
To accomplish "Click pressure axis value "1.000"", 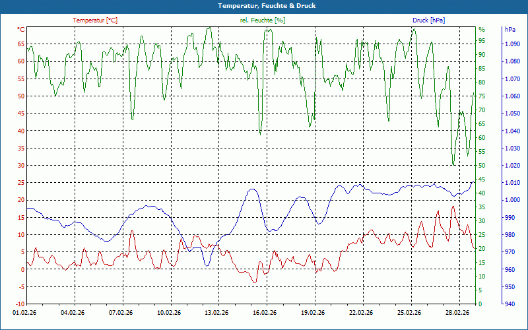I will 513,200.
